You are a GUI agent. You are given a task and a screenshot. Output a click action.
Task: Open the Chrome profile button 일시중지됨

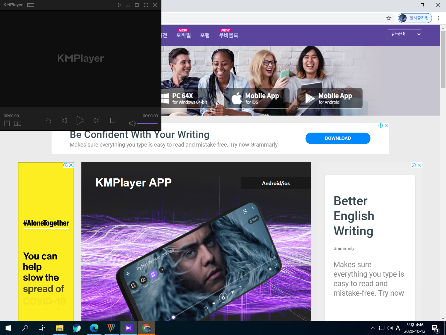click(415, 18)
